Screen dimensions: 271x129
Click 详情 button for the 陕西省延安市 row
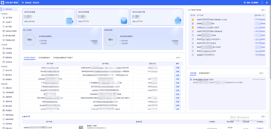(x=177, y=72)
